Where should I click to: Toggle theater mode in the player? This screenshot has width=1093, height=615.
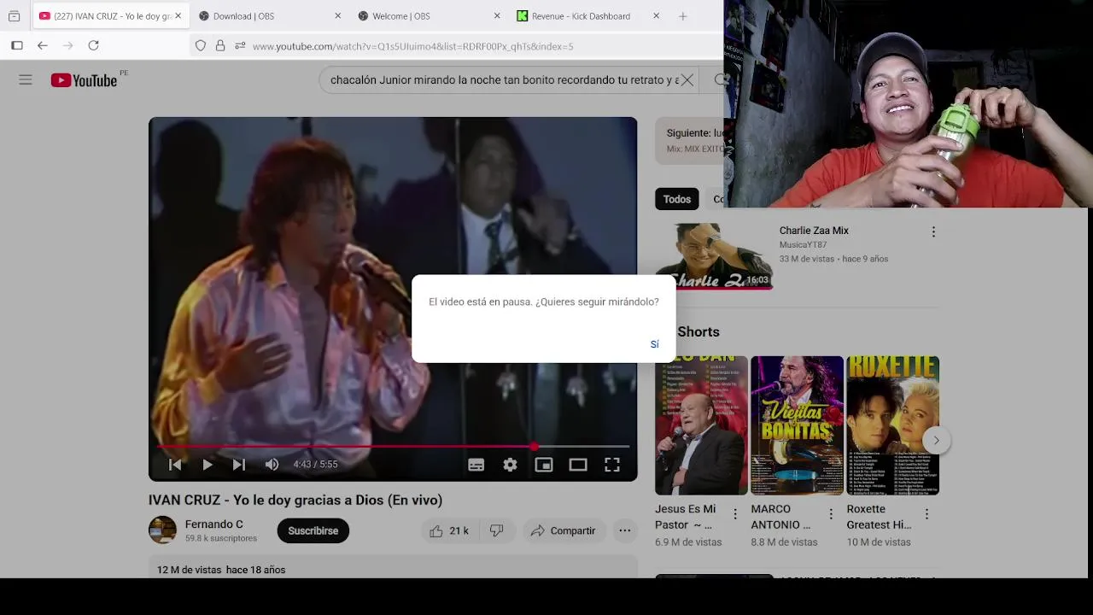[x=578, y=465]
